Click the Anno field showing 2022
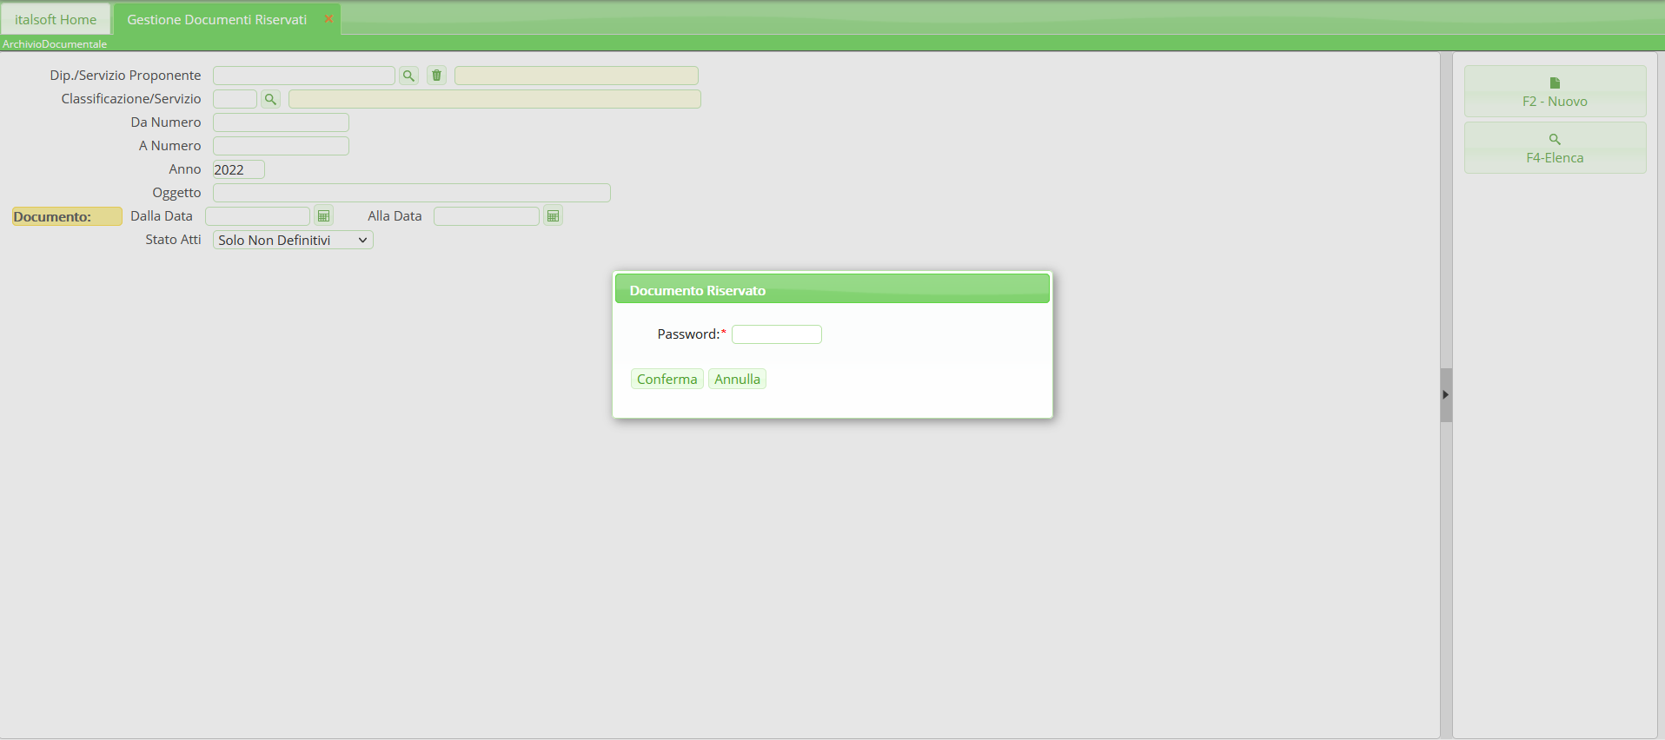The height and width of the screenshot is (740, 1665). (238, 169)
